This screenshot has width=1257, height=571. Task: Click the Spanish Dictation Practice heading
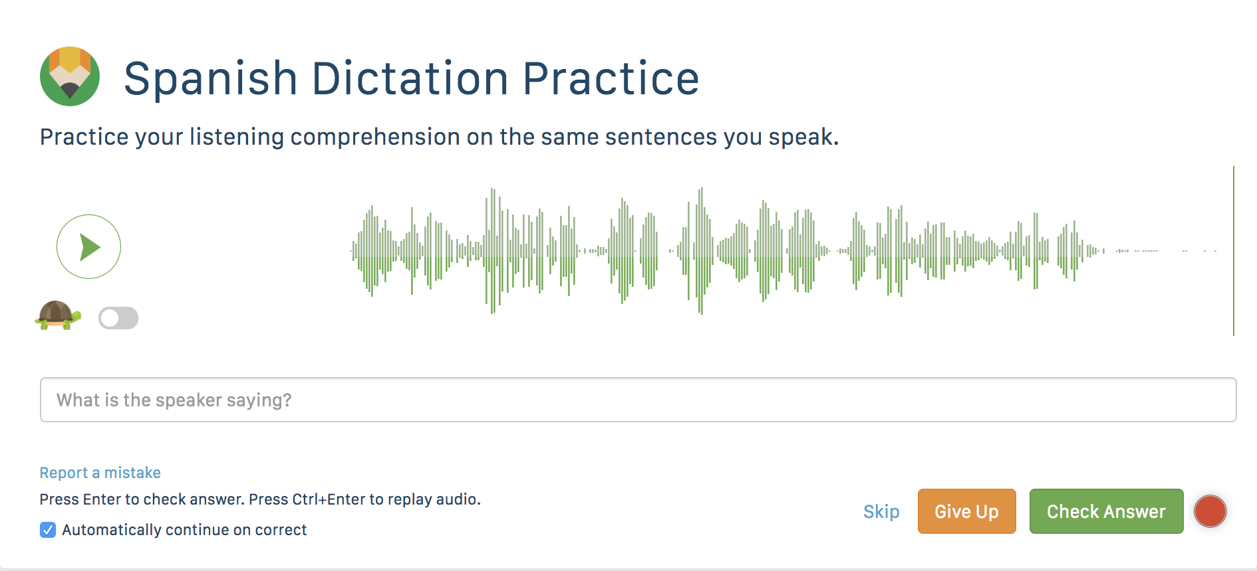pos(411,78)
